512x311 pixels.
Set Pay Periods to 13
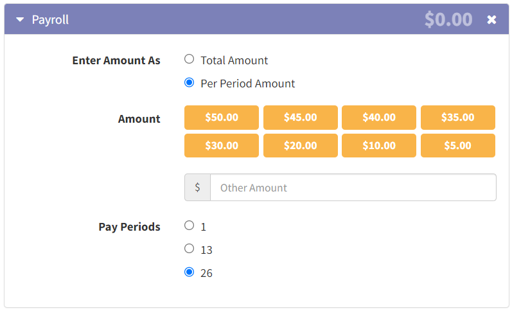pos(189,249)
